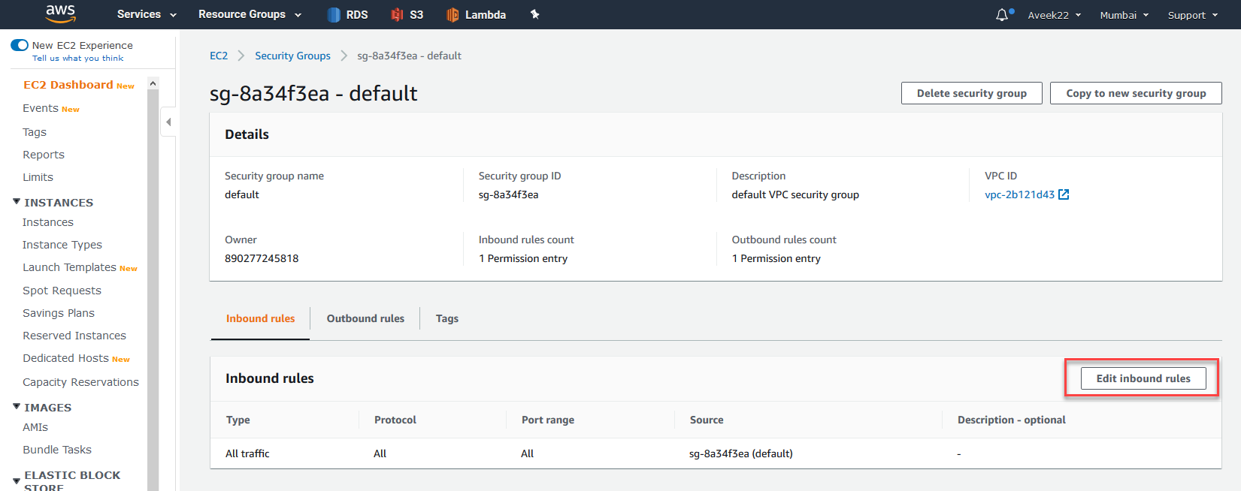This screenshot has width=1241, height=491.
Task: Collapse the sidebar with the arrow handle
Action: pyautogui.click(x=168, y=122)
